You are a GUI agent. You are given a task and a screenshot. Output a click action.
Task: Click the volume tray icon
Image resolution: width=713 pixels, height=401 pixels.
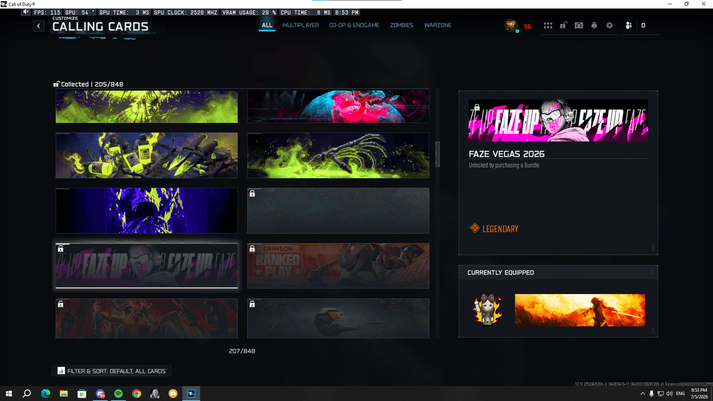[669, 393]
